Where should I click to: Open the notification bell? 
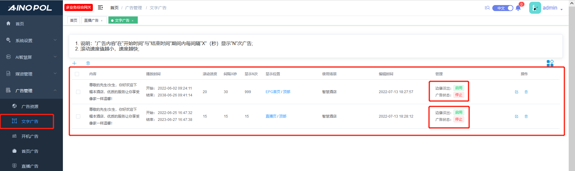[518, 8]
